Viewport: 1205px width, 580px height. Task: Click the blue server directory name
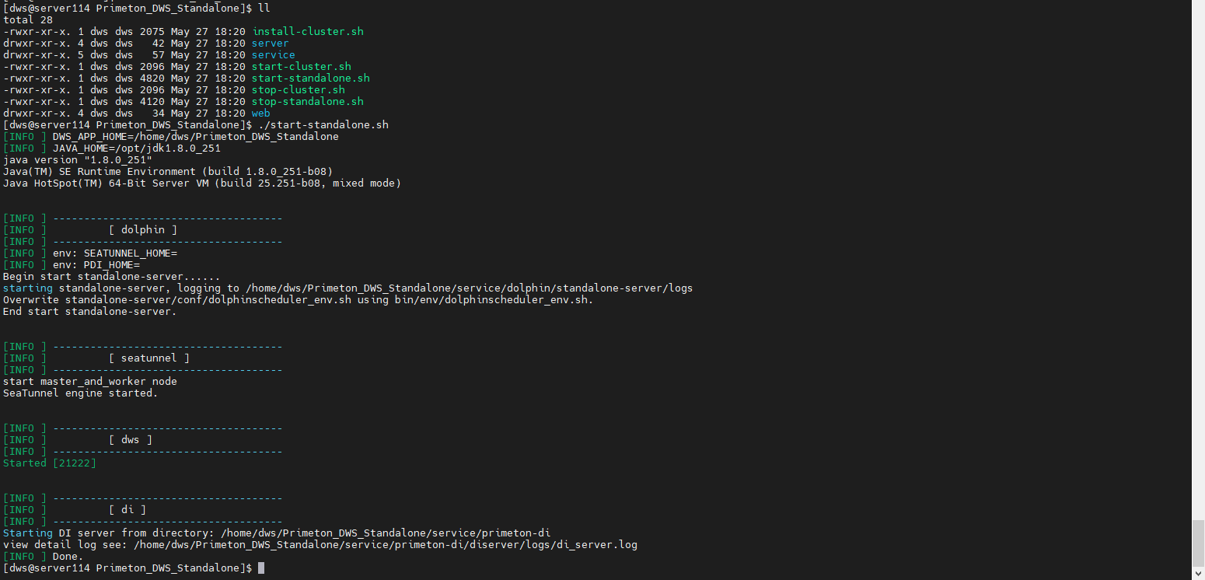pyautogui.click(x=270, y=44)
